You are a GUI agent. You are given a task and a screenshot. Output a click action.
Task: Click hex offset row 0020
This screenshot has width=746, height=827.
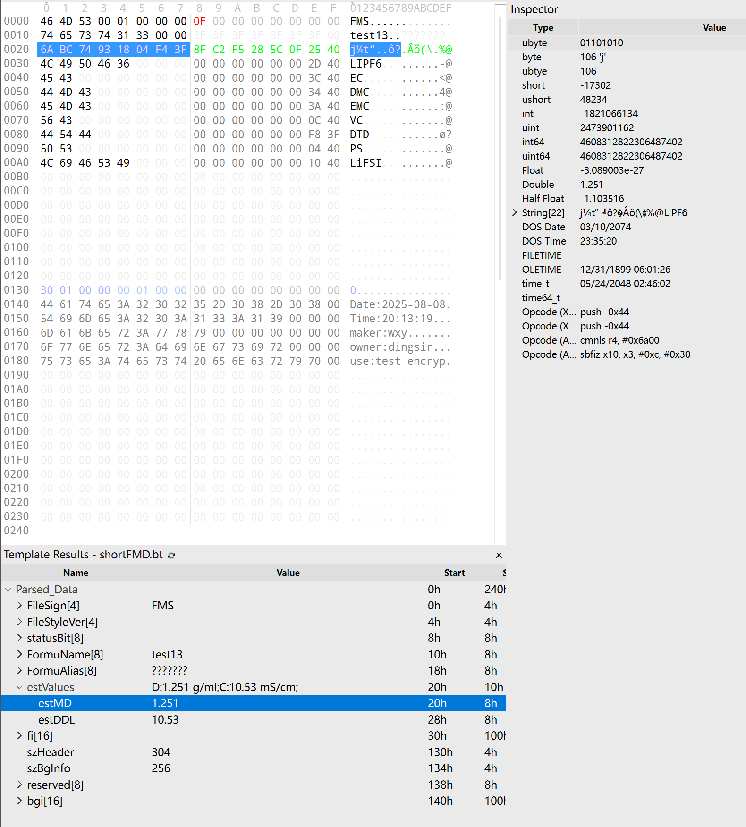pos(17,49)
